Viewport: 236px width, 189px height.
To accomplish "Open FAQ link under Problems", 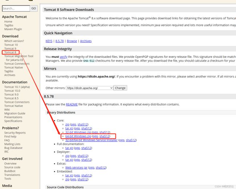I will tap(7, 140).
